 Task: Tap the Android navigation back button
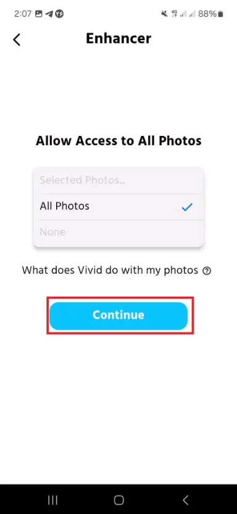[x=185, y=500]
